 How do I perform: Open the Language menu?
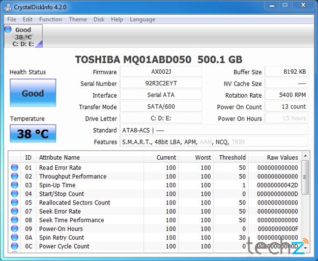pos(142,19)
